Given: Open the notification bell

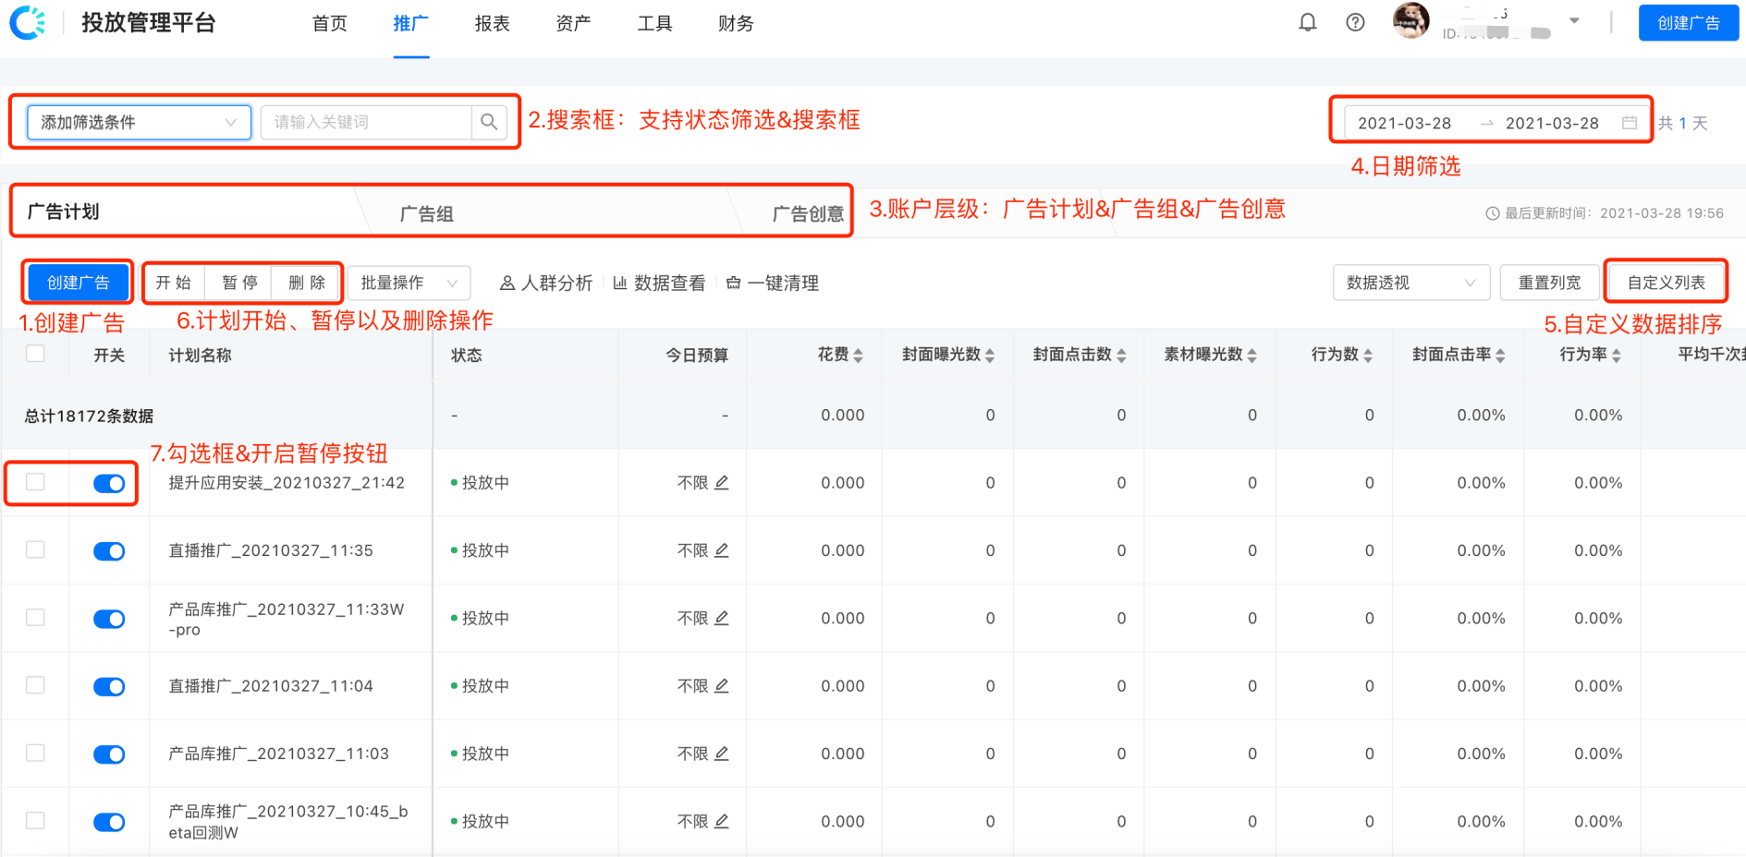Looking at the screenshot, I should point(1307,22).
